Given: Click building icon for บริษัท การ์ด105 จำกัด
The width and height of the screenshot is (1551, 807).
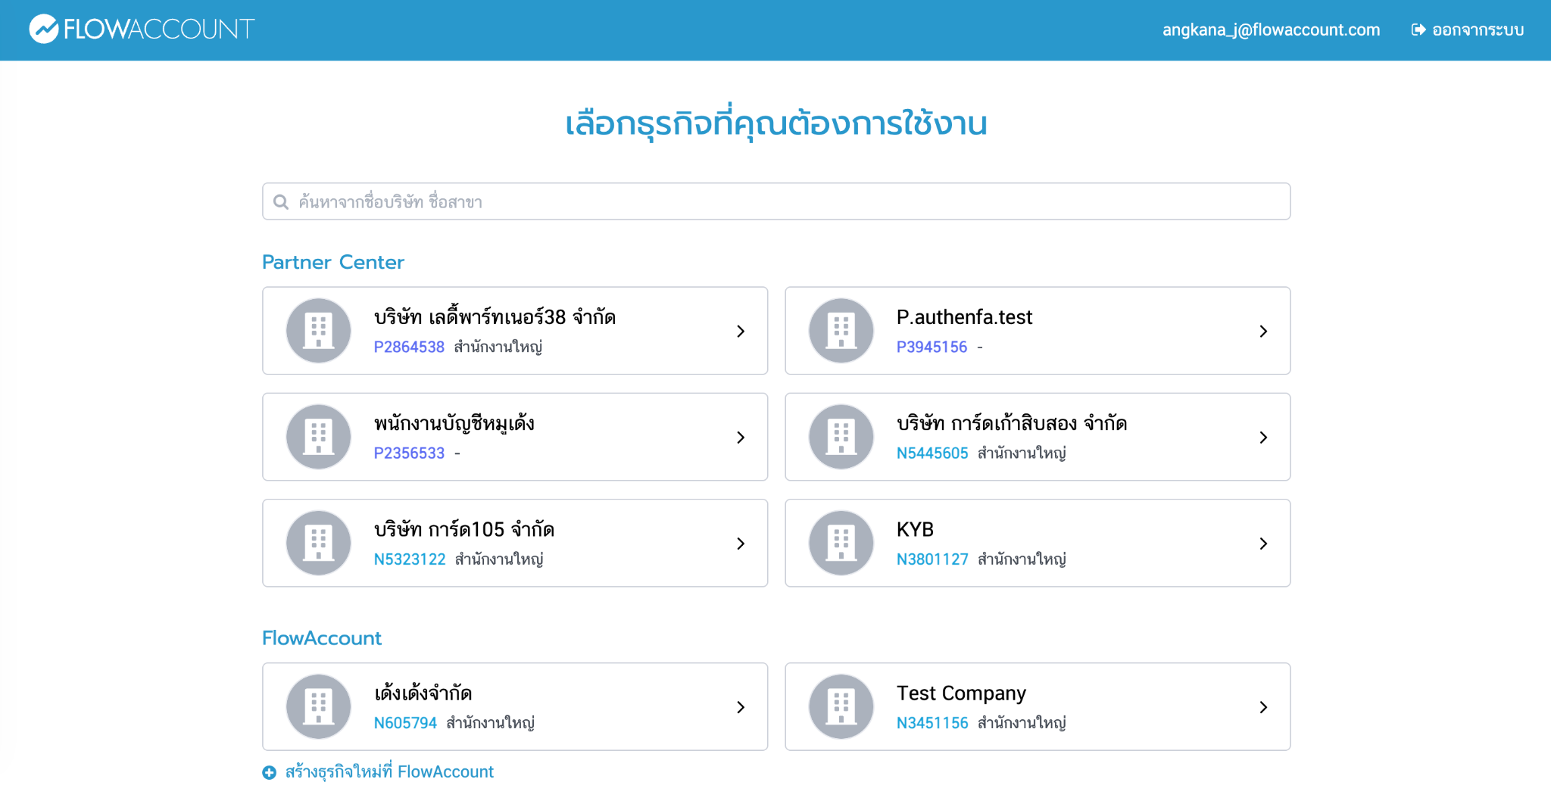Looking at the screenshot, I should (319, 543).
